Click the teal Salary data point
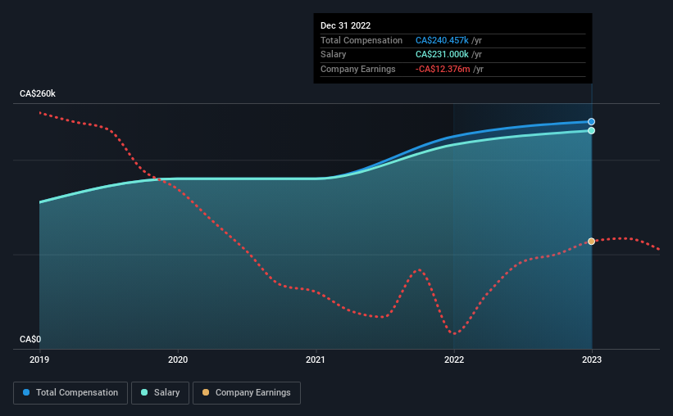This screenshot has width=673, height=416. [x=592, y=131]
